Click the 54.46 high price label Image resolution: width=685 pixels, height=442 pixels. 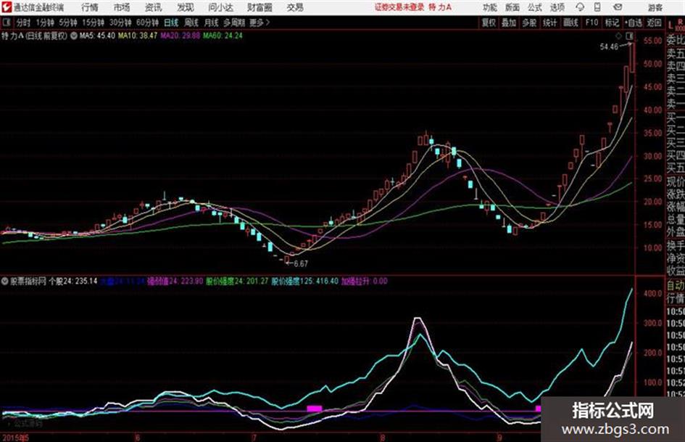tap(609, 46)
